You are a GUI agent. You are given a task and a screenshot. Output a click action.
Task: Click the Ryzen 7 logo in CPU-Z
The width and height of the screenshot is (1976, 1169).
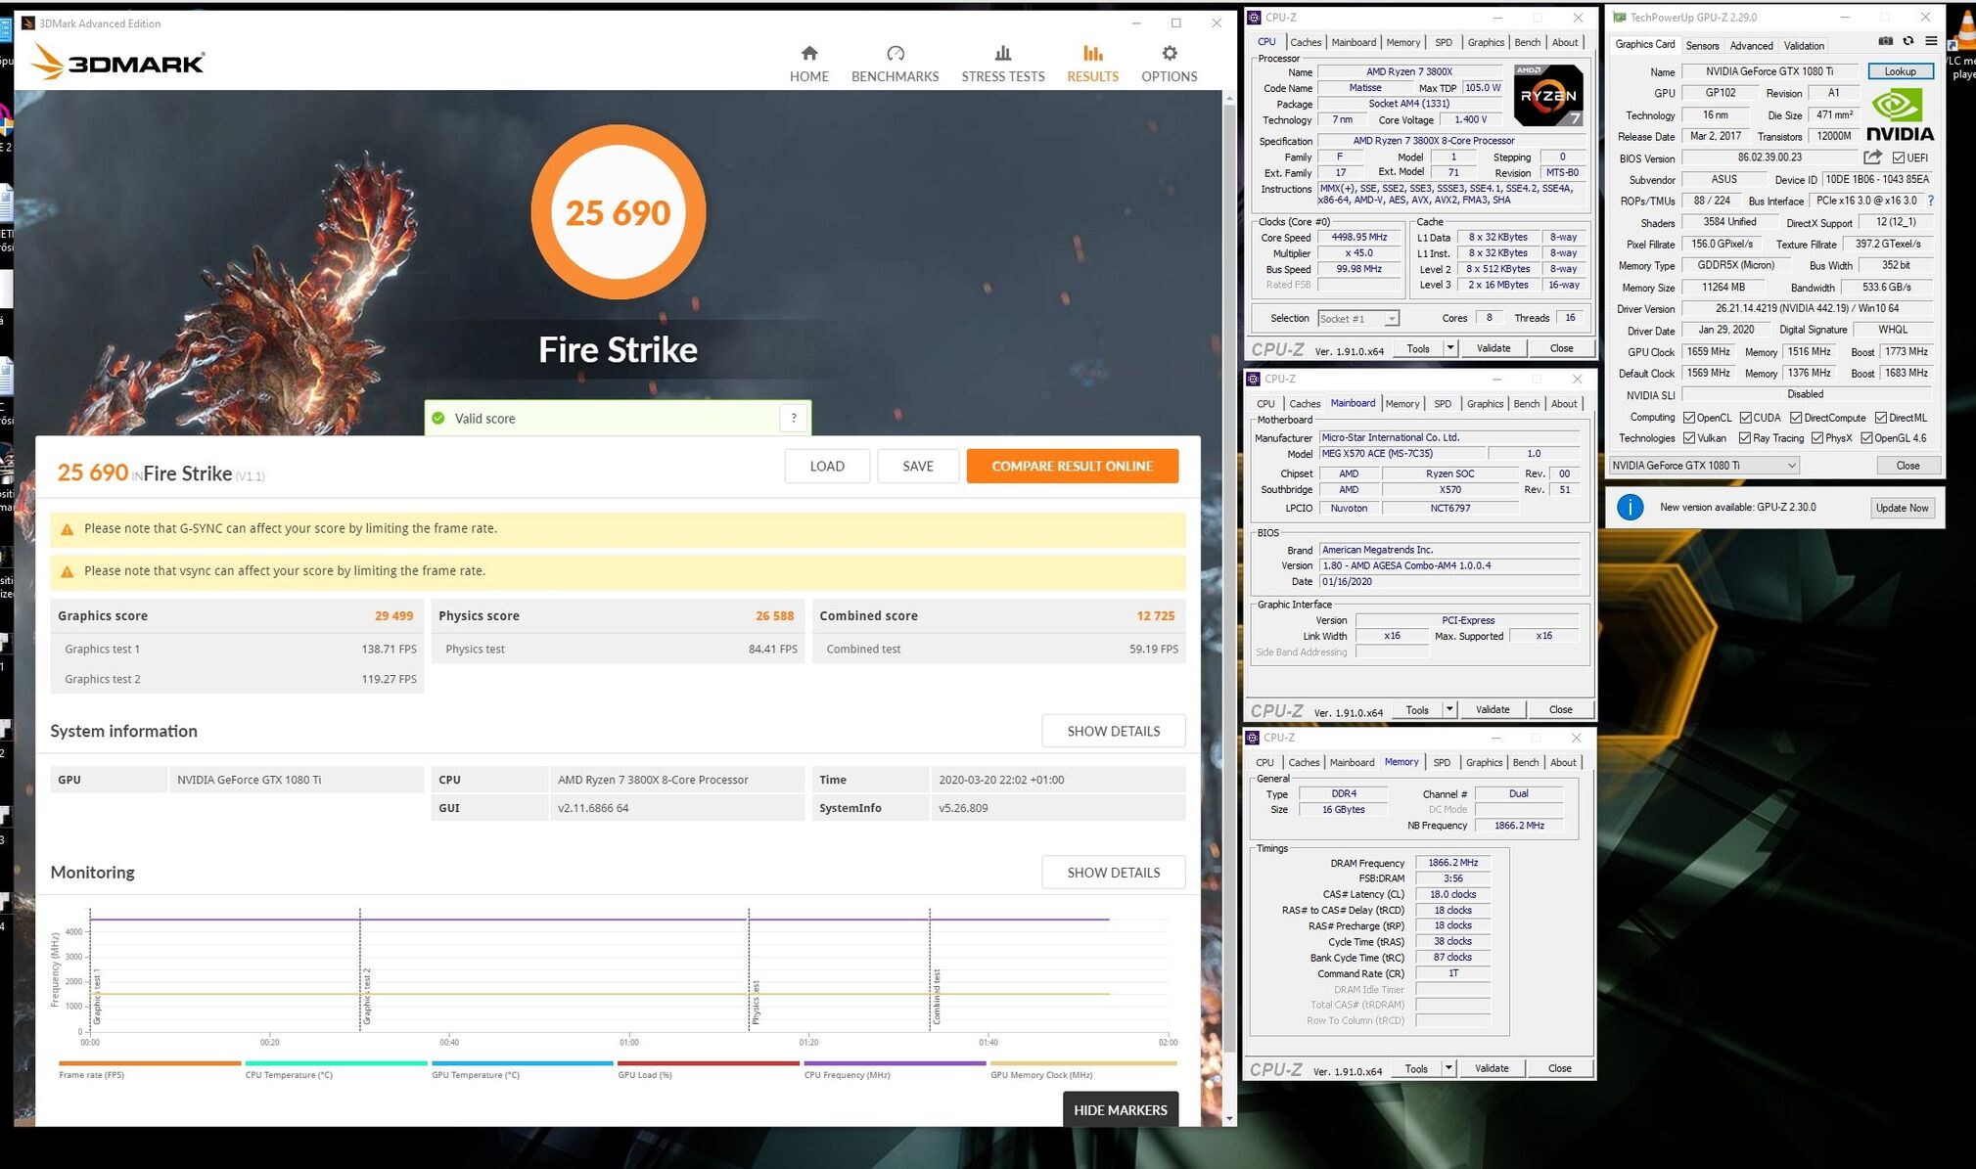pyautogui.click(x=1547, y=95)
